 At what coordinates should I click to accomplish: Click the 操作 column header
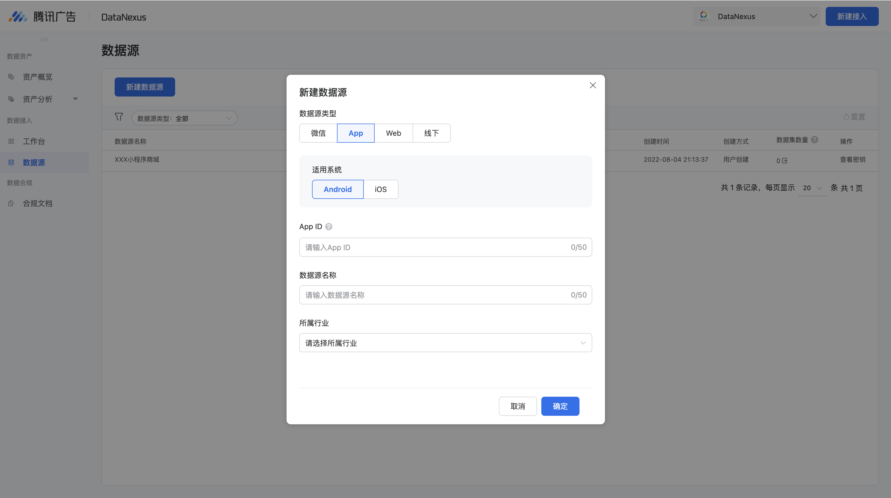[x=846, y=142]
